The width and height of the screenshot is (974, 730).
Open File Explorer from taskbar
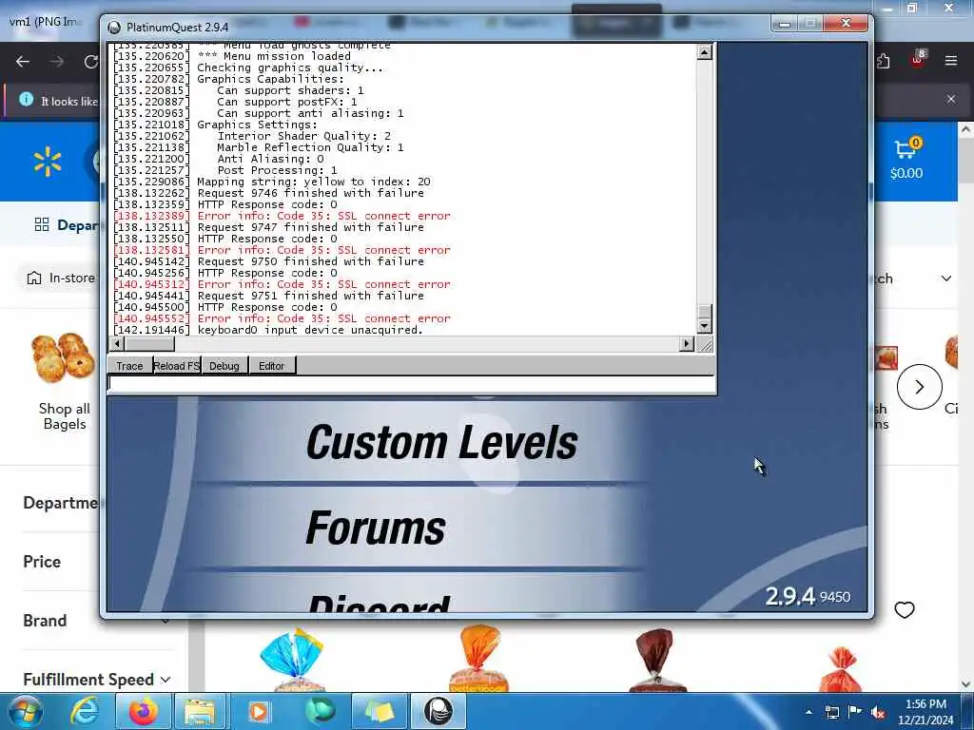200,711
